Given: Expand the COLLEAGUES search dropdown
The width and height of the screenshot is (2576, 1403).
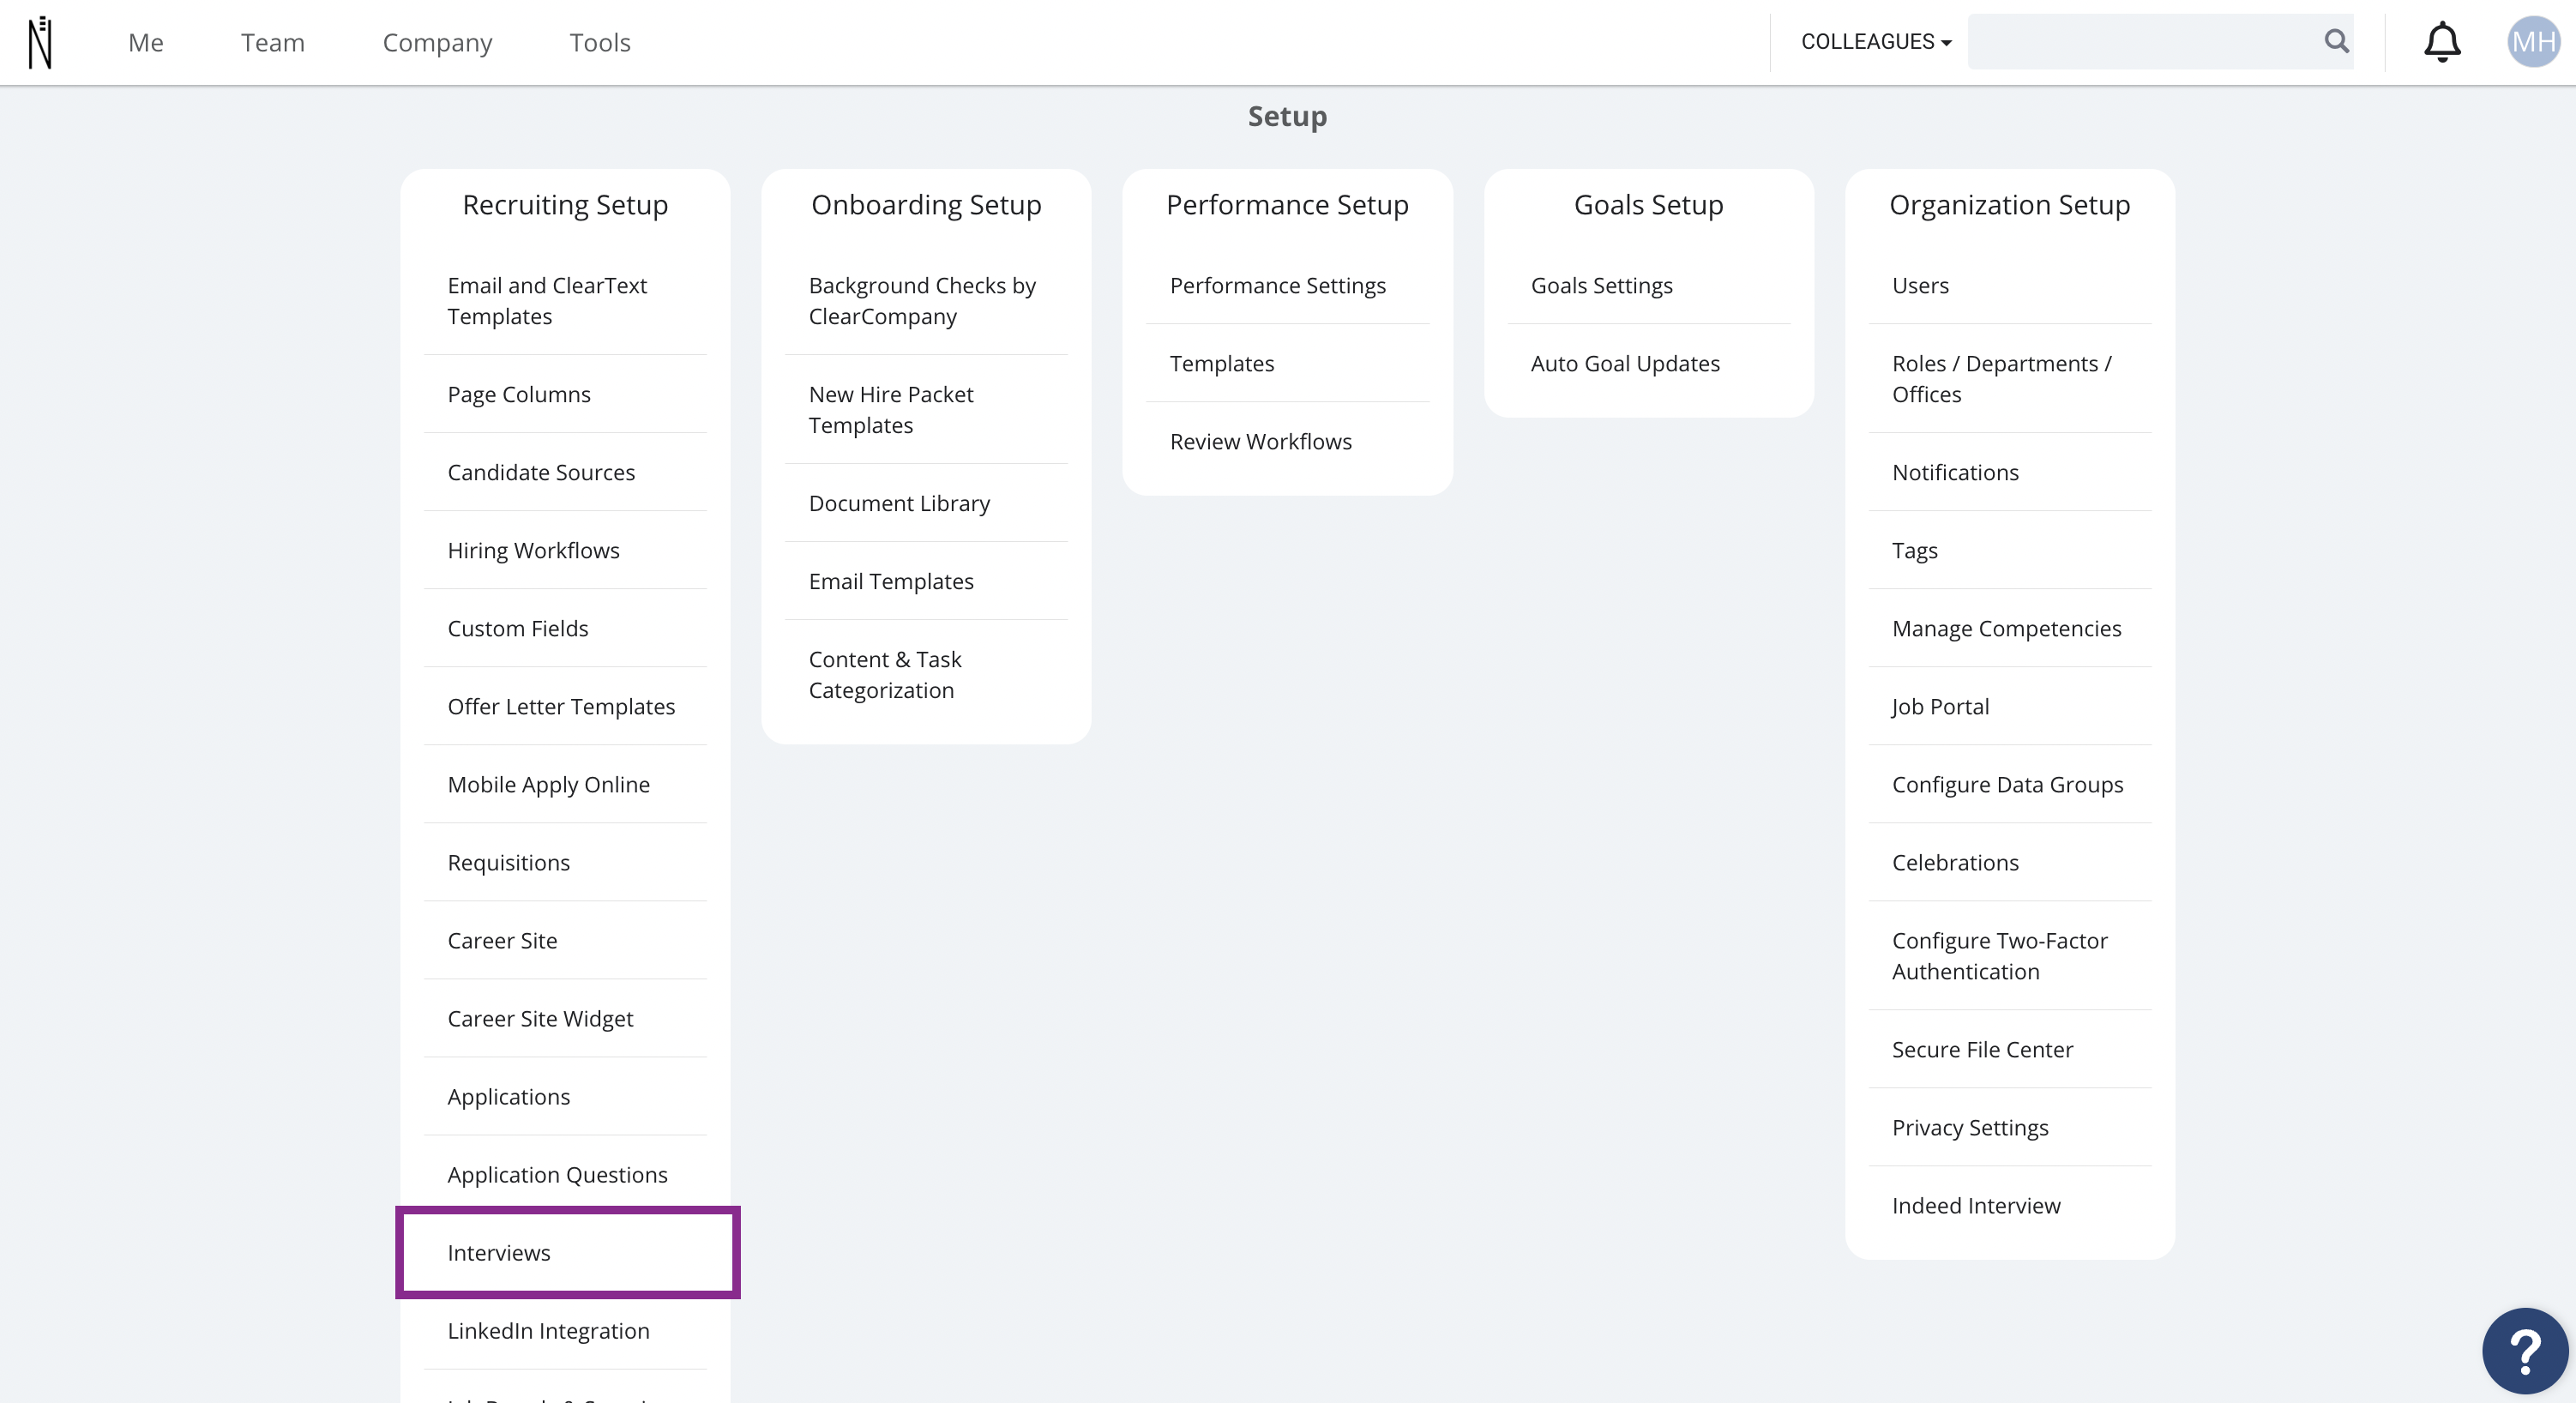Looking at the screenshot, I should coord(1876,42).
